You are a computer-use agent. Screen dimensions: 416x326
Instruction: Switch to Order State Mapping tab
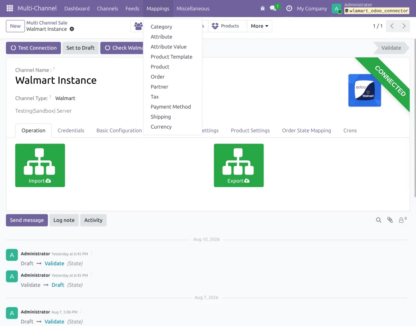[306, 130]
